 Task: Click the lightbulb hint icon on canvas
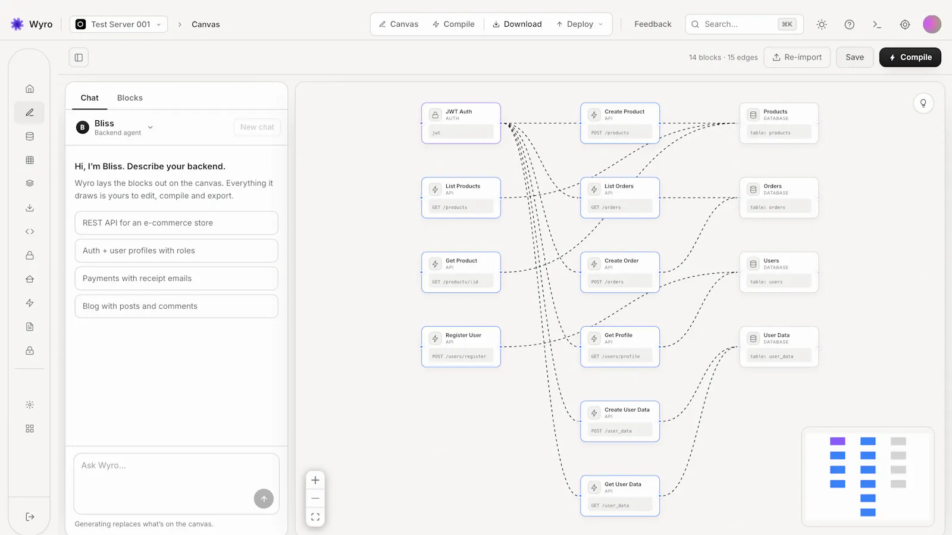click(923, 103)
